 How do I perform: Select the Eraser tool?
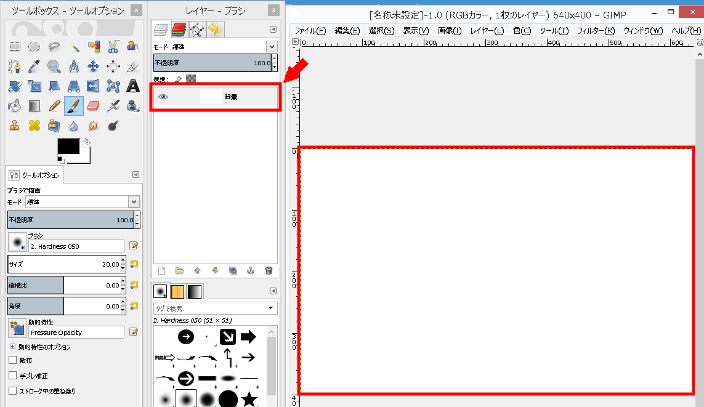tap(94, 106)
